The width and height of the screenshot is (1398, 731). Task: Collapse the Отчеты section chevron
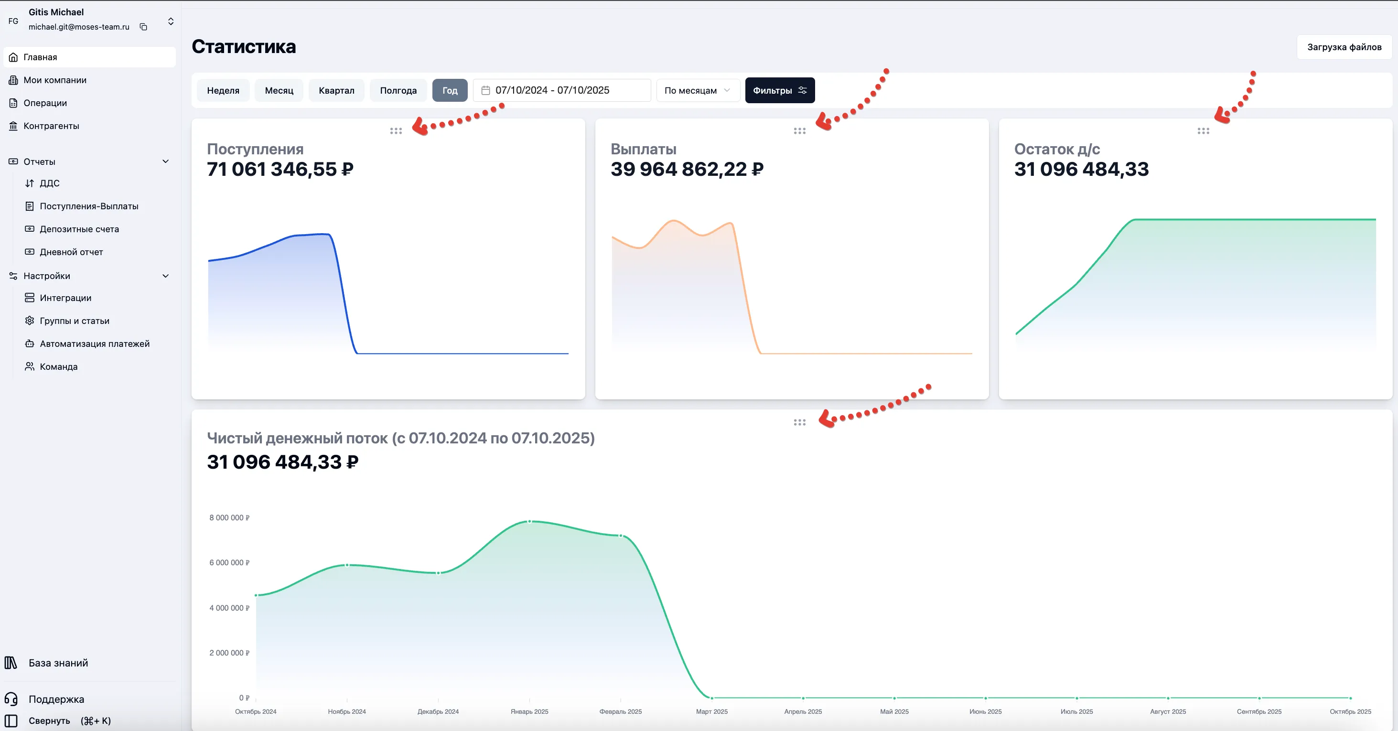click(x=165, y=161)
